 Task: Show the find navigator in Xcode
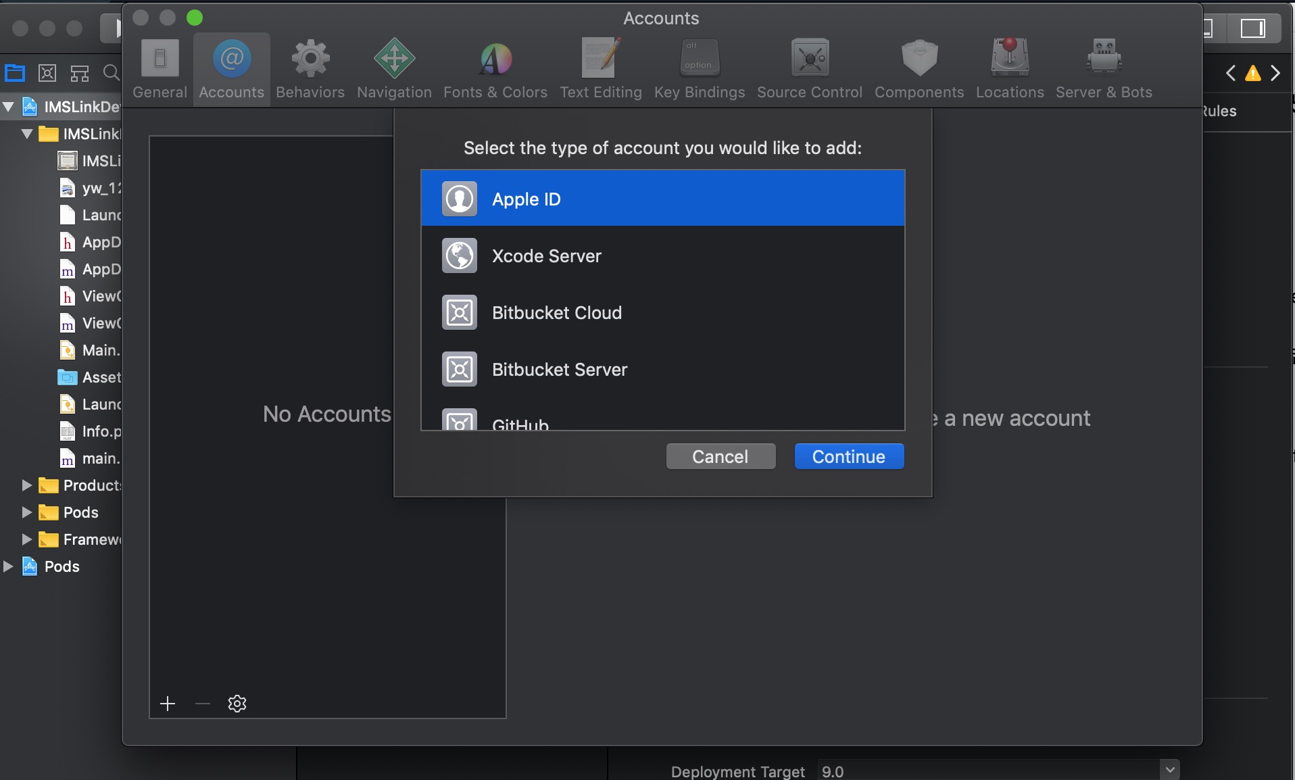pos(112,73)
